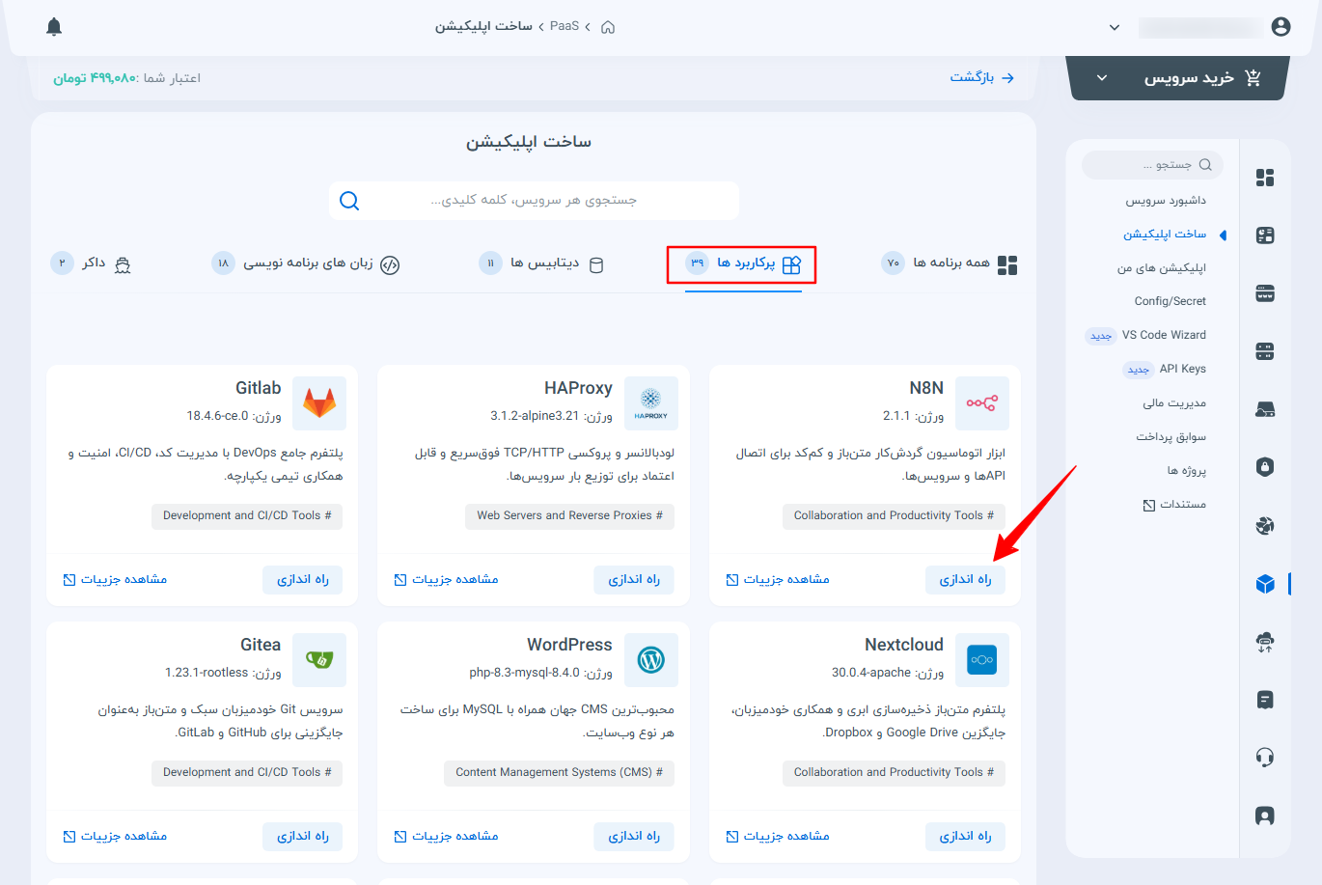Open the browser-window icon in the icon rail
This screenshot has height=885, width=1322.
click(x=1265, y=293)
